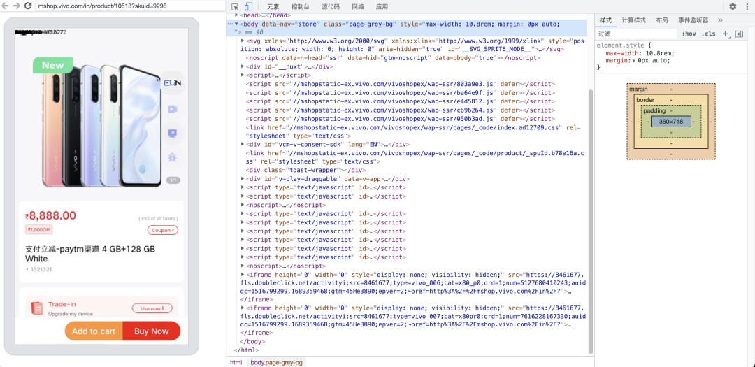Expand the vcm-v-consent-sdk div node
Image resolution: width=755 pixels, height=367 pixels.
tap(243, 144)
